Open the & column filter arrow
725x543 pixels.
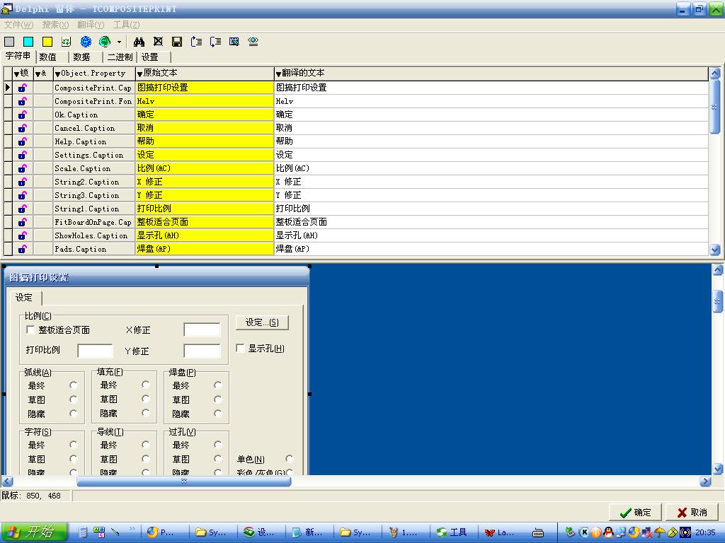(x=38, y=74)
